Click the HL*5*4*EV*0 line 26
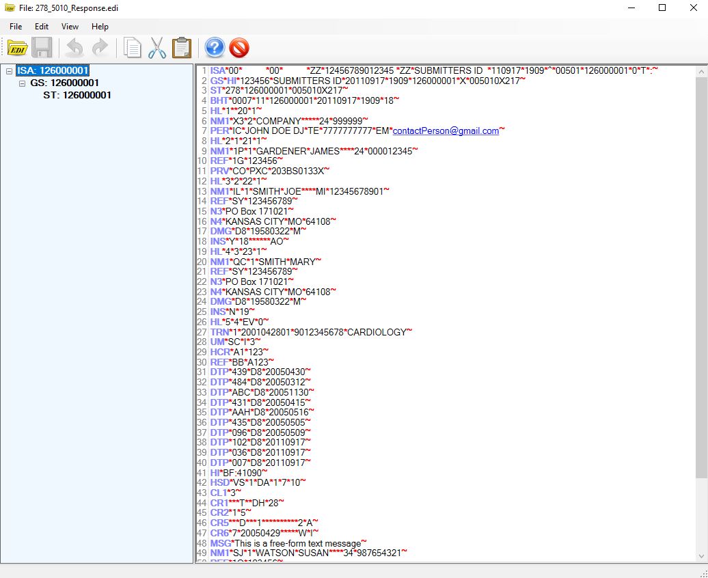Image resolution: width=708 pixels, height=578 pixels. point(239,322)
